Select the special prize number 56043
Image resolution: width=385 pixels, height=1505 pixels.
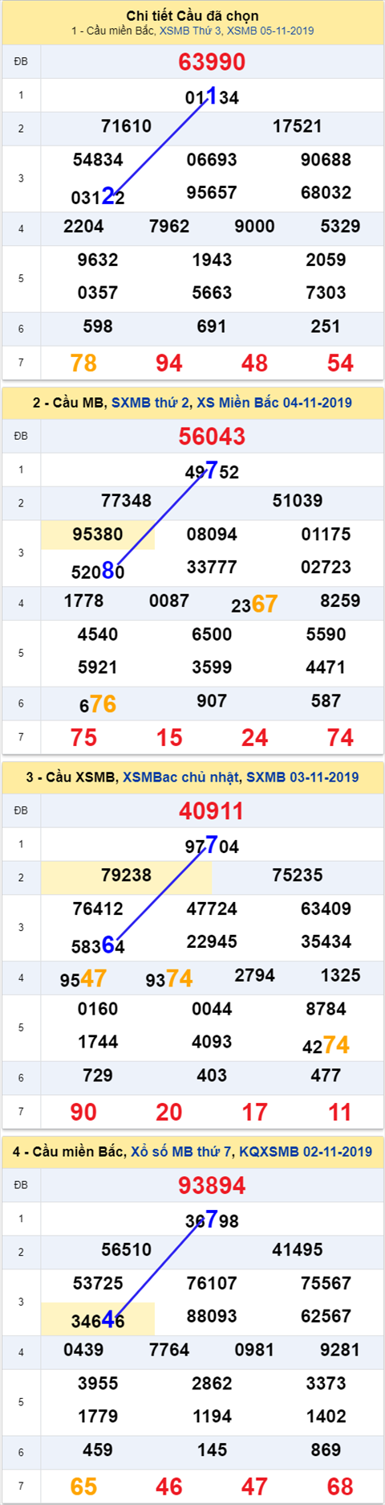click(x=212, y=437)
